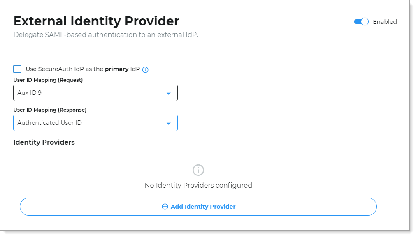The image size is (416, 237).
Task: Check the Use SecureAuth IdP as primary checkbox
Action: point(17,69)
